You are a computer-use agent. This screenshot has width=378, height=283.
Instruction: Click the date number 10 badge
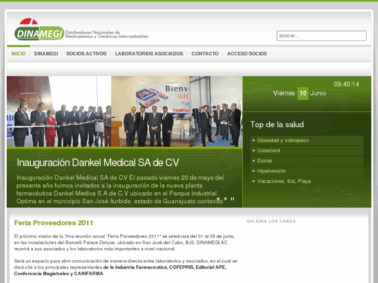303,93
